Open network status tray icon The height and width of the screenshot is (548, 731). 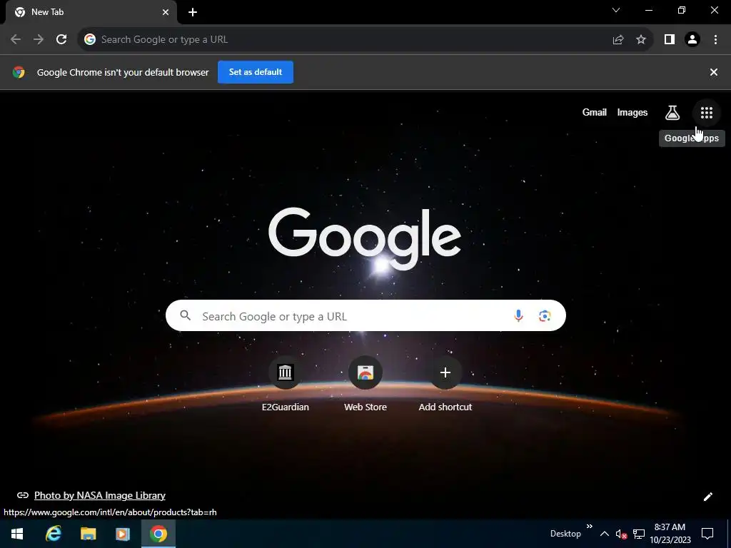click(x=639, y=534)
